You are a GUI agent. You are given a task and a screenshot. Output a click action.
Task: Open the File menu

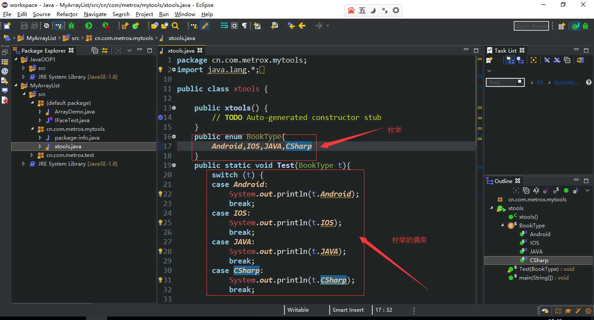click(7, 14)
